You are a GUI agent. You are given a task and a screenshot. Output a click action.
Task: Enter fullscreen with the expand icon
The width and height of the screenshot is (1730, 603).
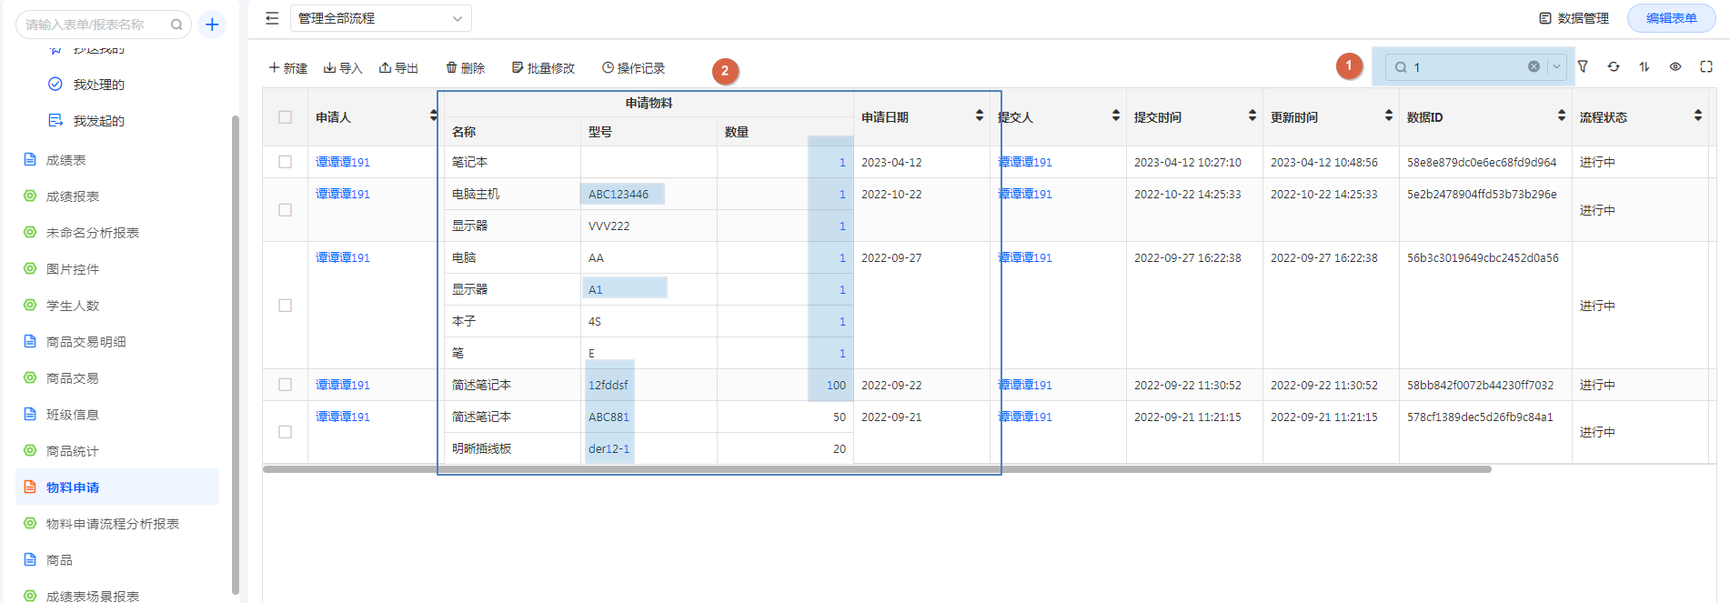(x=1706, y=66)
